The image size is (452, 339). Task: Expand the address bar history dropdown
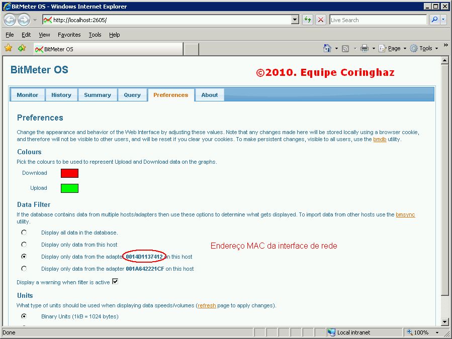click(295, 20)
